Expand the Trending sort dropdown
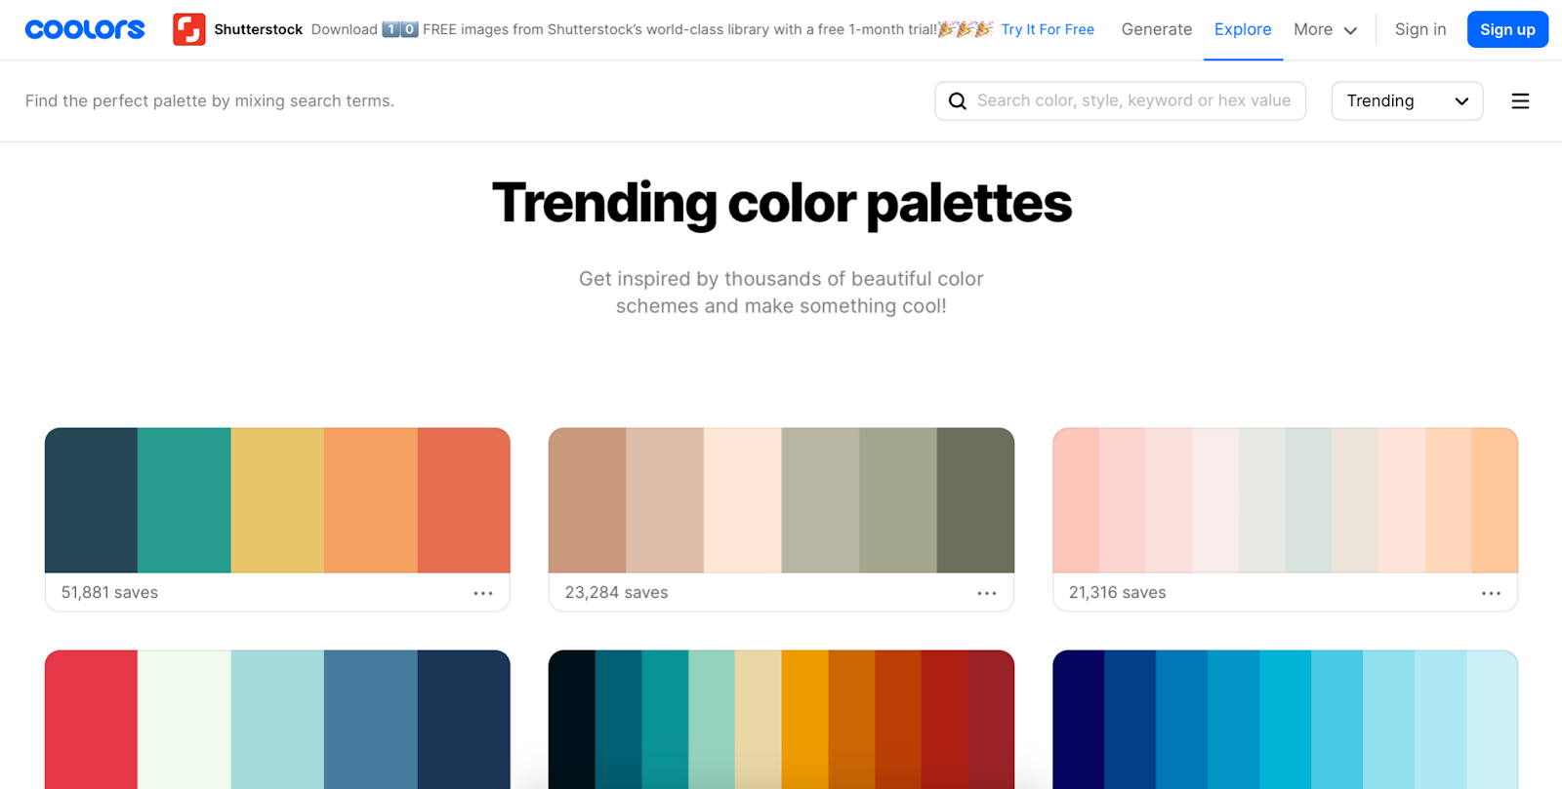This screenshot has width=1562, height=789. coord(1406,101)
